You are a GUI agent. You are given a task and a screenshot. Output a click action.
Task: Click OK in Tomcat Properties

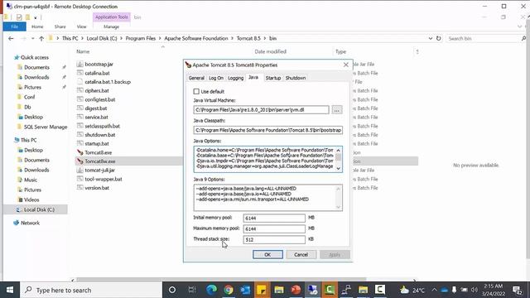coord(267,254)
